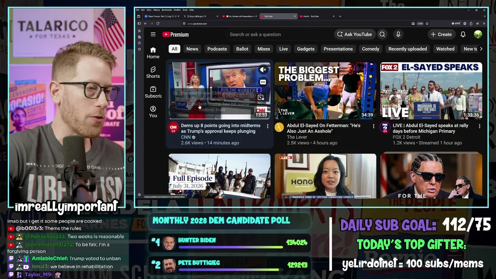
Task: Click The Lever channel avatar
Action: point(279,127)
